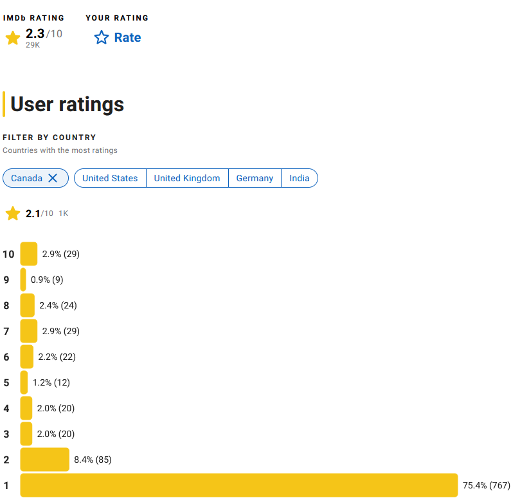The image size is (529, 500).
Task: Click the yellow IMDb rating star
Action: pos(13,38)
